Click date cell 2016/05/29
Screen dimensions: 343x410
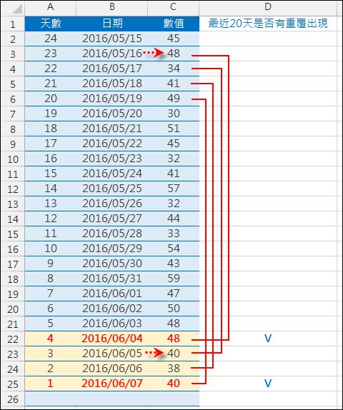[x=112, y=249]
